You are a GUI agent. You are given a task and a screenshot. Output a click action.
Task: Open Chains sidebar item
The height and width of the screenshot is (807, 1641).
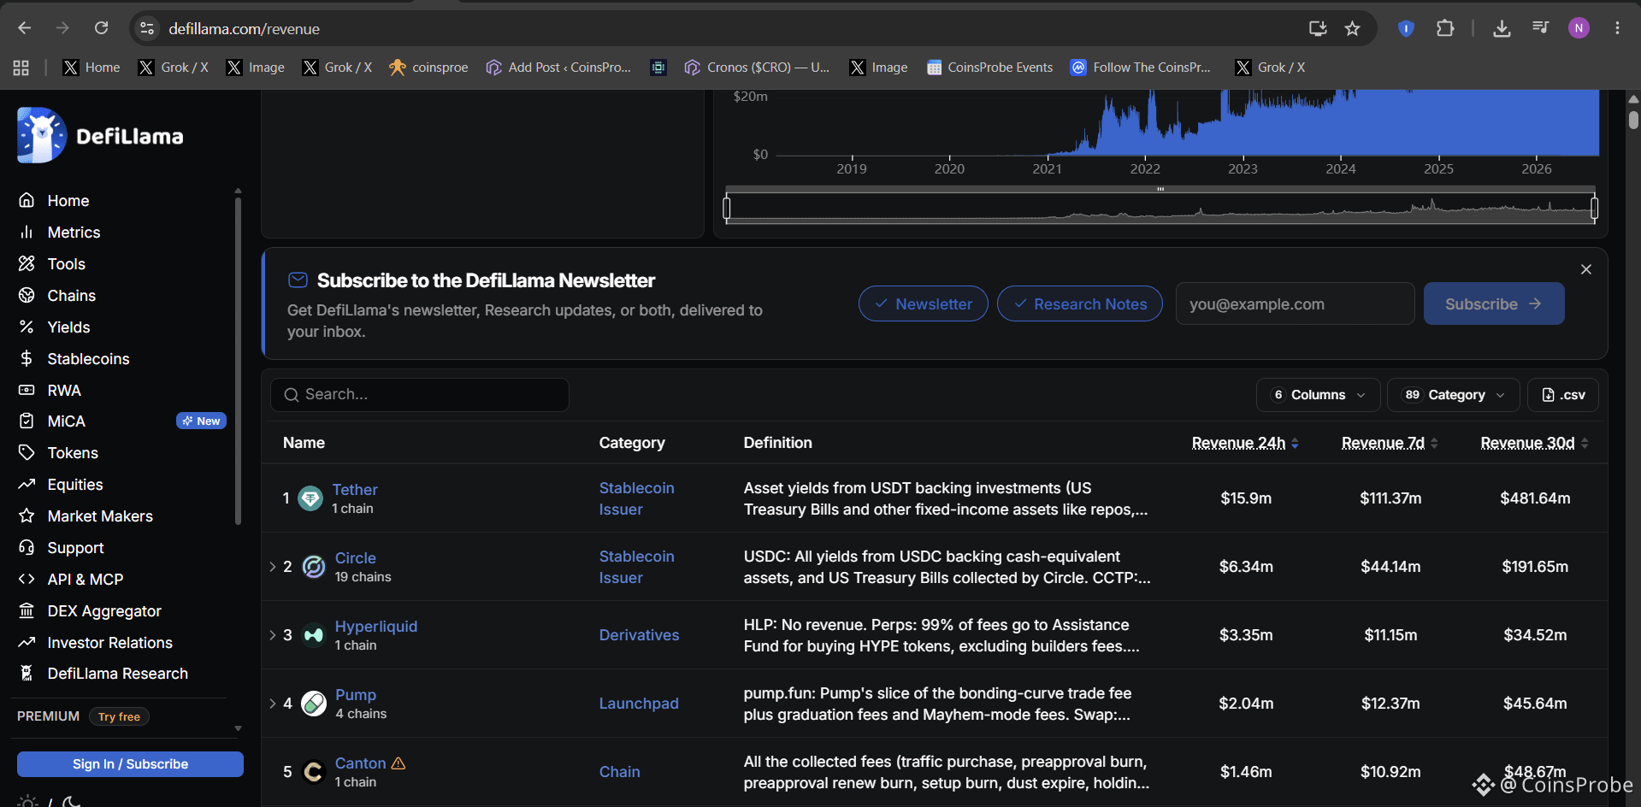tap(72, 296)
